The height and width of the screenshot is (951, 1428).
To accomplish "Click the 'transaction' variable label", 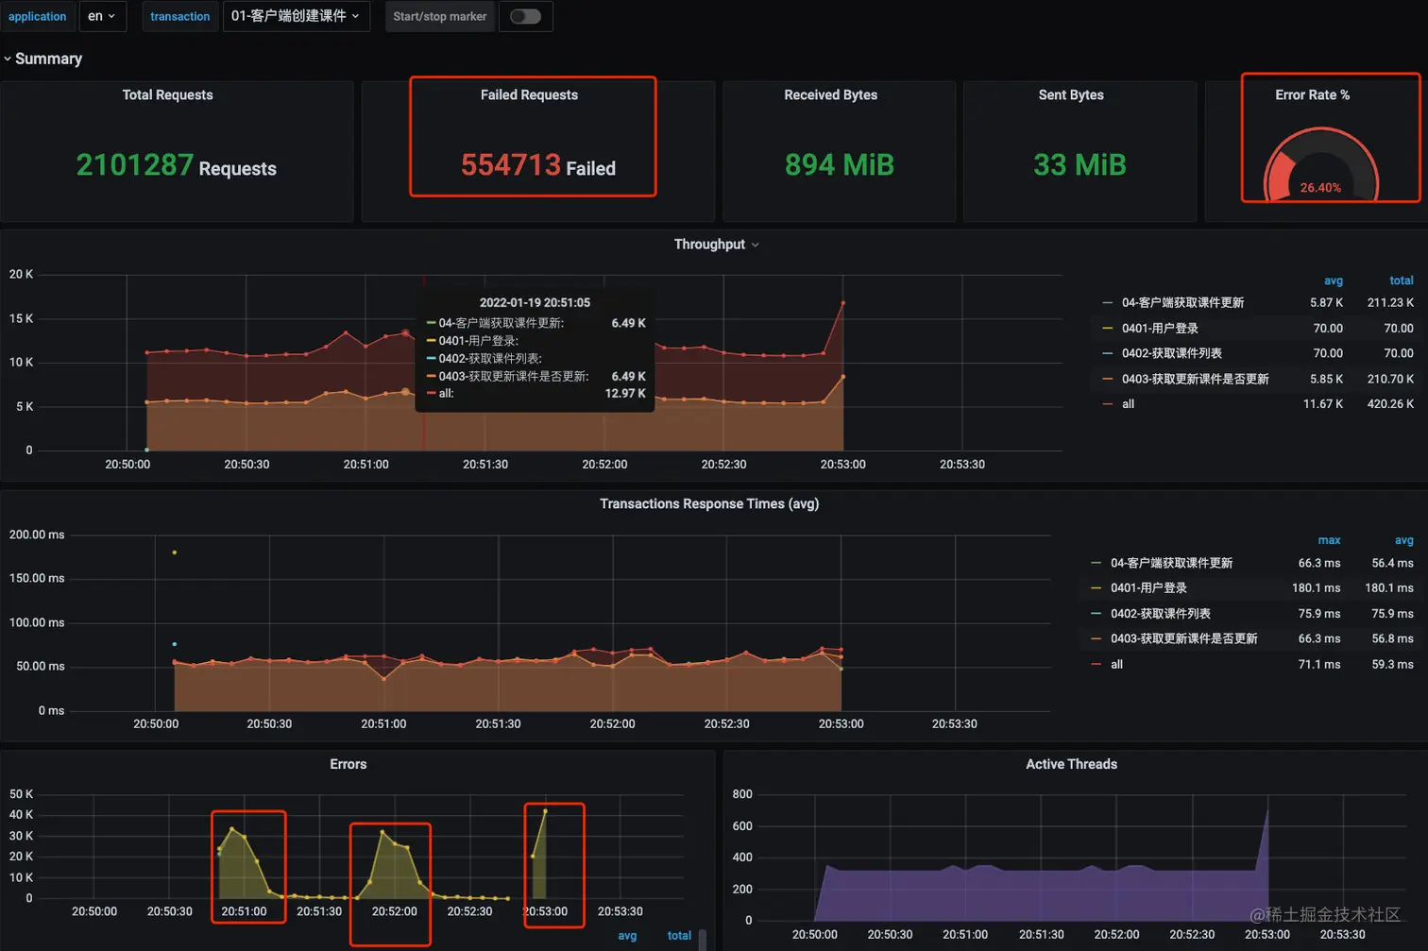I will (x=180, y=16).
